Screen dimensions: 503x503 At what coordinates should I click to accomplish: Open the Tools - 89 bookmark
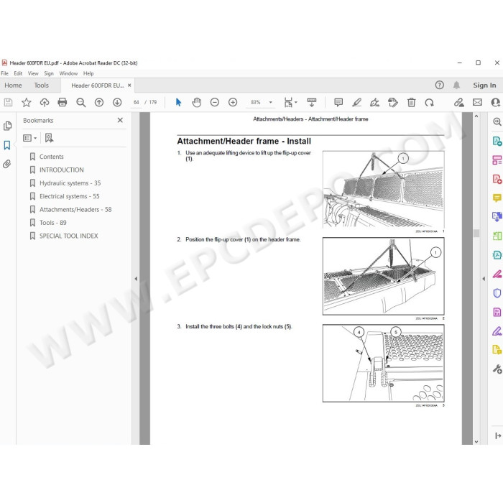coord(52,223)
